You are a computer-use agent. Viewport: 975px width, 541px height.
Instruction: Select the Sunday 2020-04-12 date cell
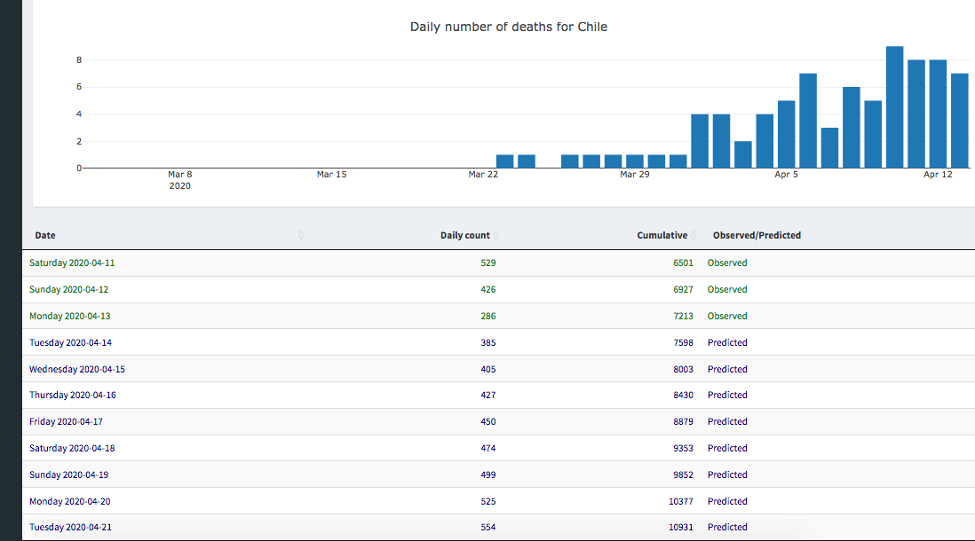pyautogui.click(x=69, y=290)
